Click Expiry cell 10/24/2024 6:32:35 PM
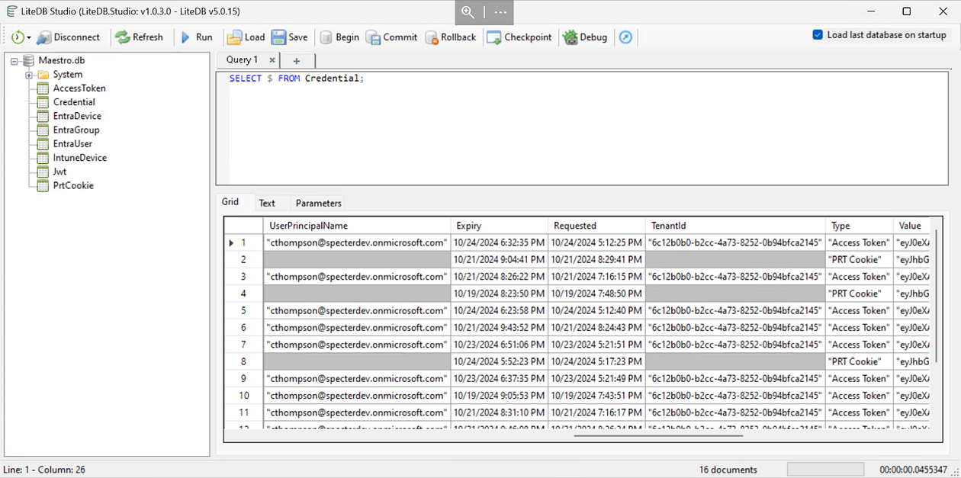 pyautogui.click(x=500, y=242)
